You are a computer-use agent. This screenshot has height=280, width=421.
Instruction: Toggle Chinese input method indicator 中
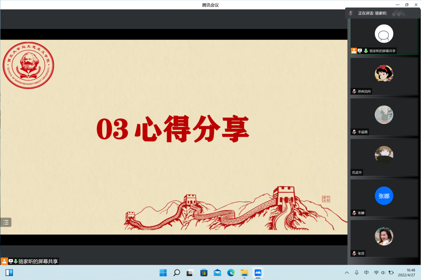[x=366, y=273]
